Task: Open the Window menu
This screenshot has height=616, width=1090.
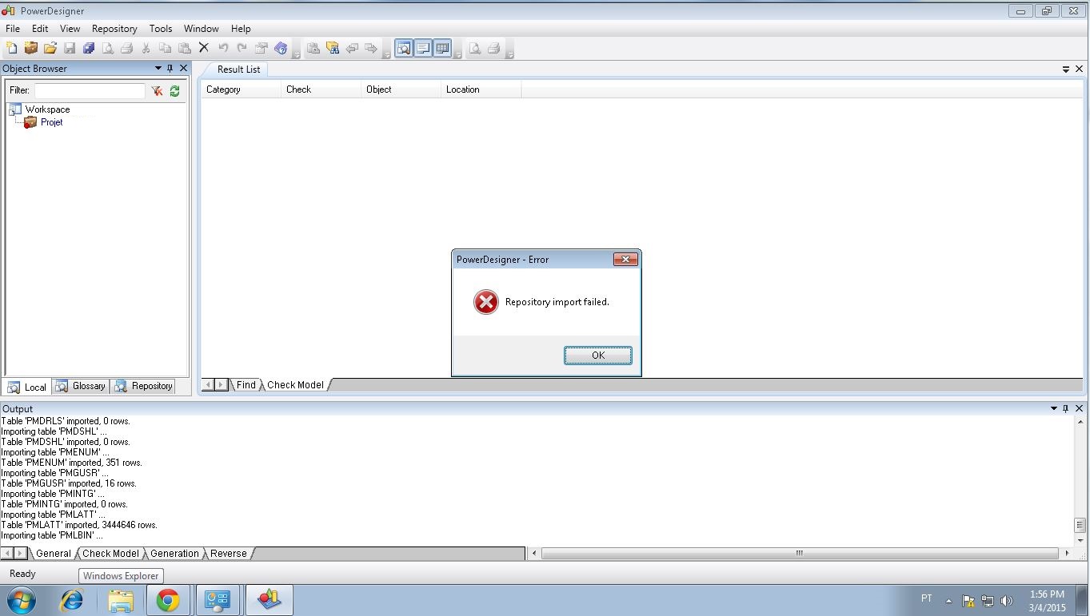Action: pyautogui.click(x=202, y=29)
